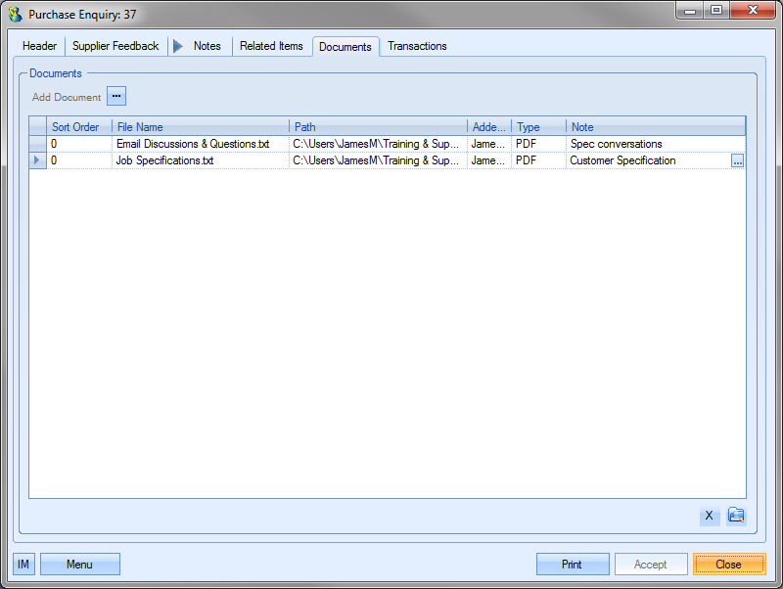The image size is (783, 589).
Task: Sort by the Sort Order column header
Action: (79, 127)
